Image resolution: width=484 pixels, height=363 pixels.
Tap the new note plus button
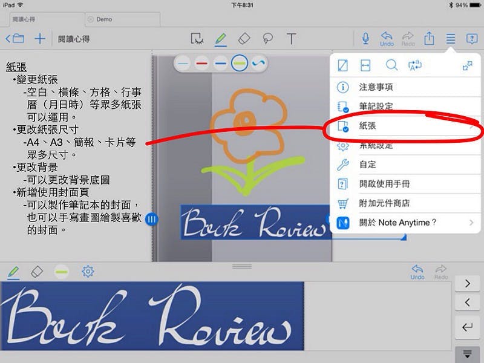(39, 39)
